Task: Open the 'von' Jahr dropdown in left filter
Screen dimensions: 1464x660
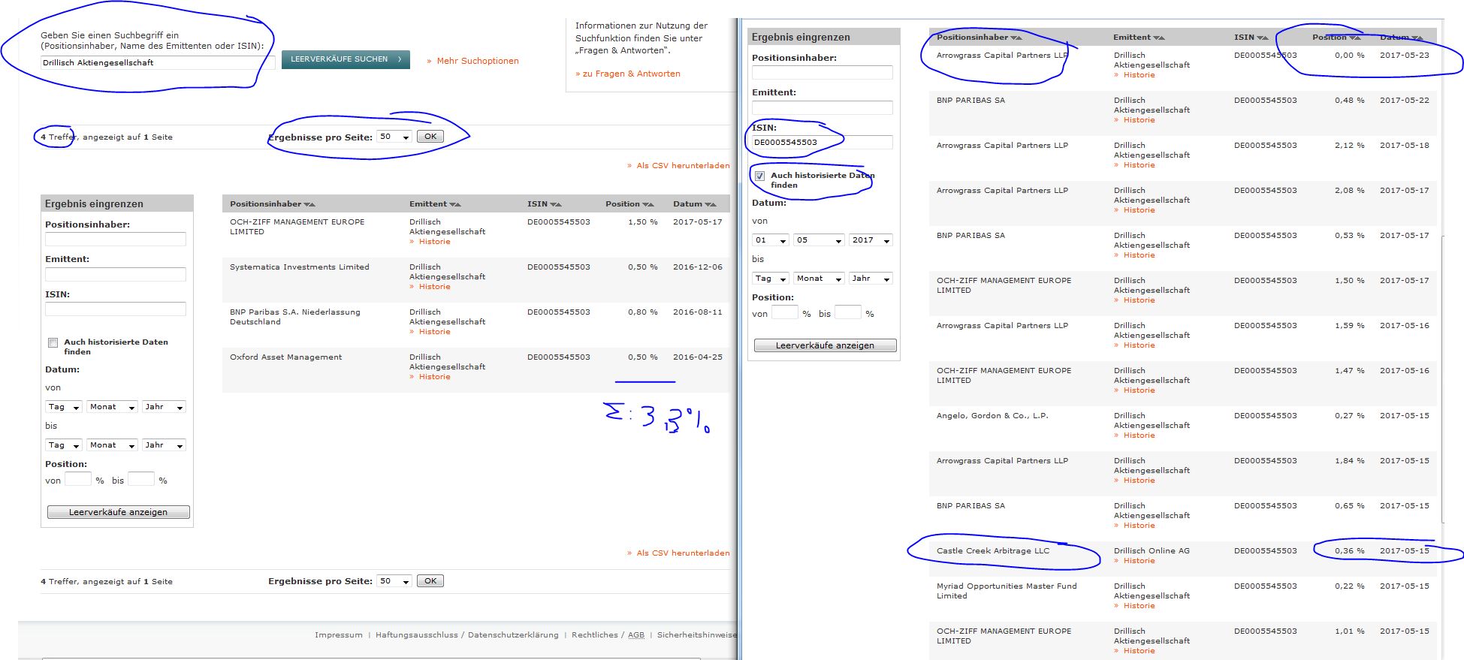Action: 164,407
